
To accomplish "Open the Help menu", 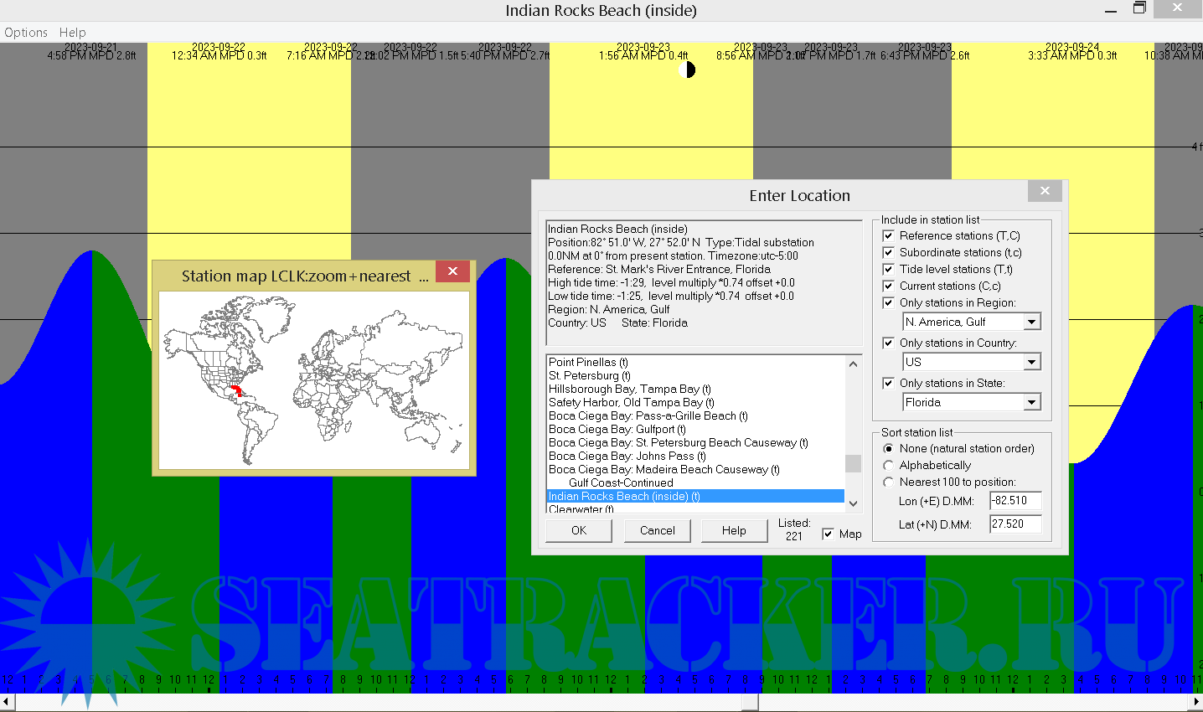I will pyautogui.click(x=72, y=33).
